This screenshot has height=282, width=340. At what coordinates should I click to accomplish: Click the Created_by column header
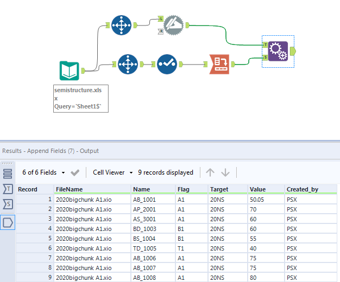click(302, 189)
